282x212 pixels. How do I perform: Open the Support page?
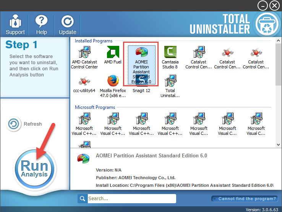click(x=15, y=24)
